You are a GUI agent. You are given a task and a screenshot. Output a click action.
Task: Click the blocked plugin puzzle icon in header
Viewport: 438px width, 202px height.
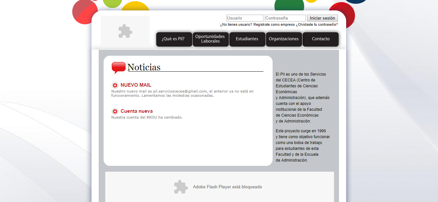[x=125, y=31]
